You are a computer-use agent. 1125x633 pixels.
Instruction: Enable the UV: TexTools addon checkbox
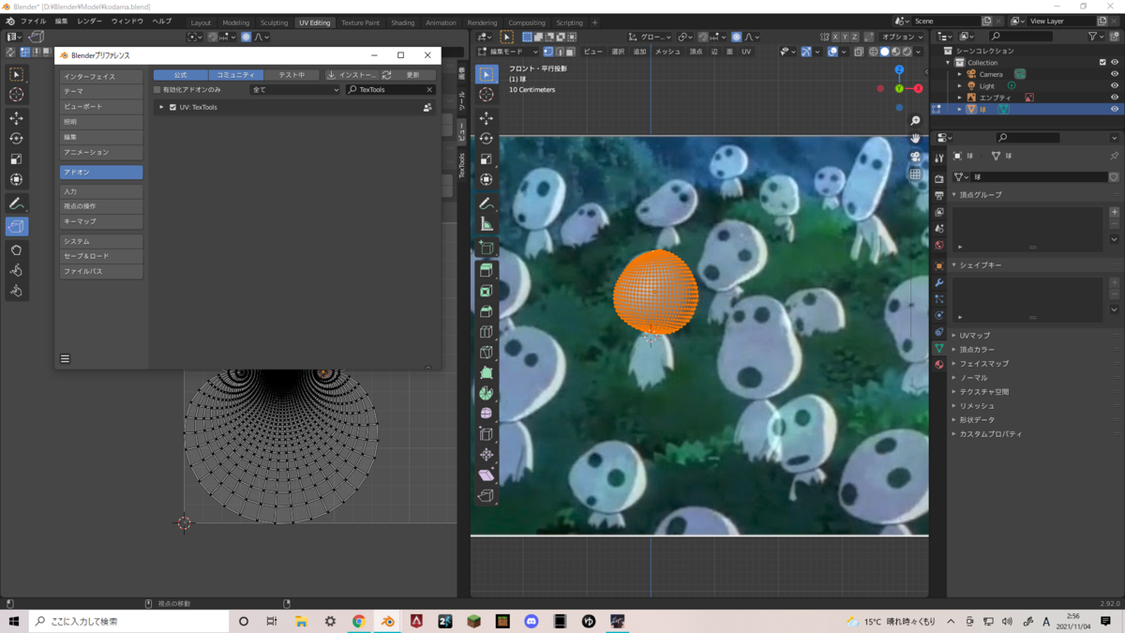172,108
